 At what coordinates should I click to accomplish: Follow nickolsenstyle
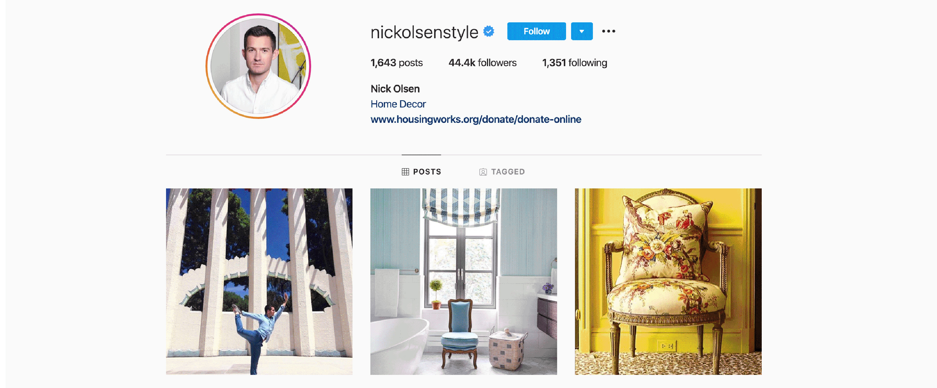pos(536,31)
